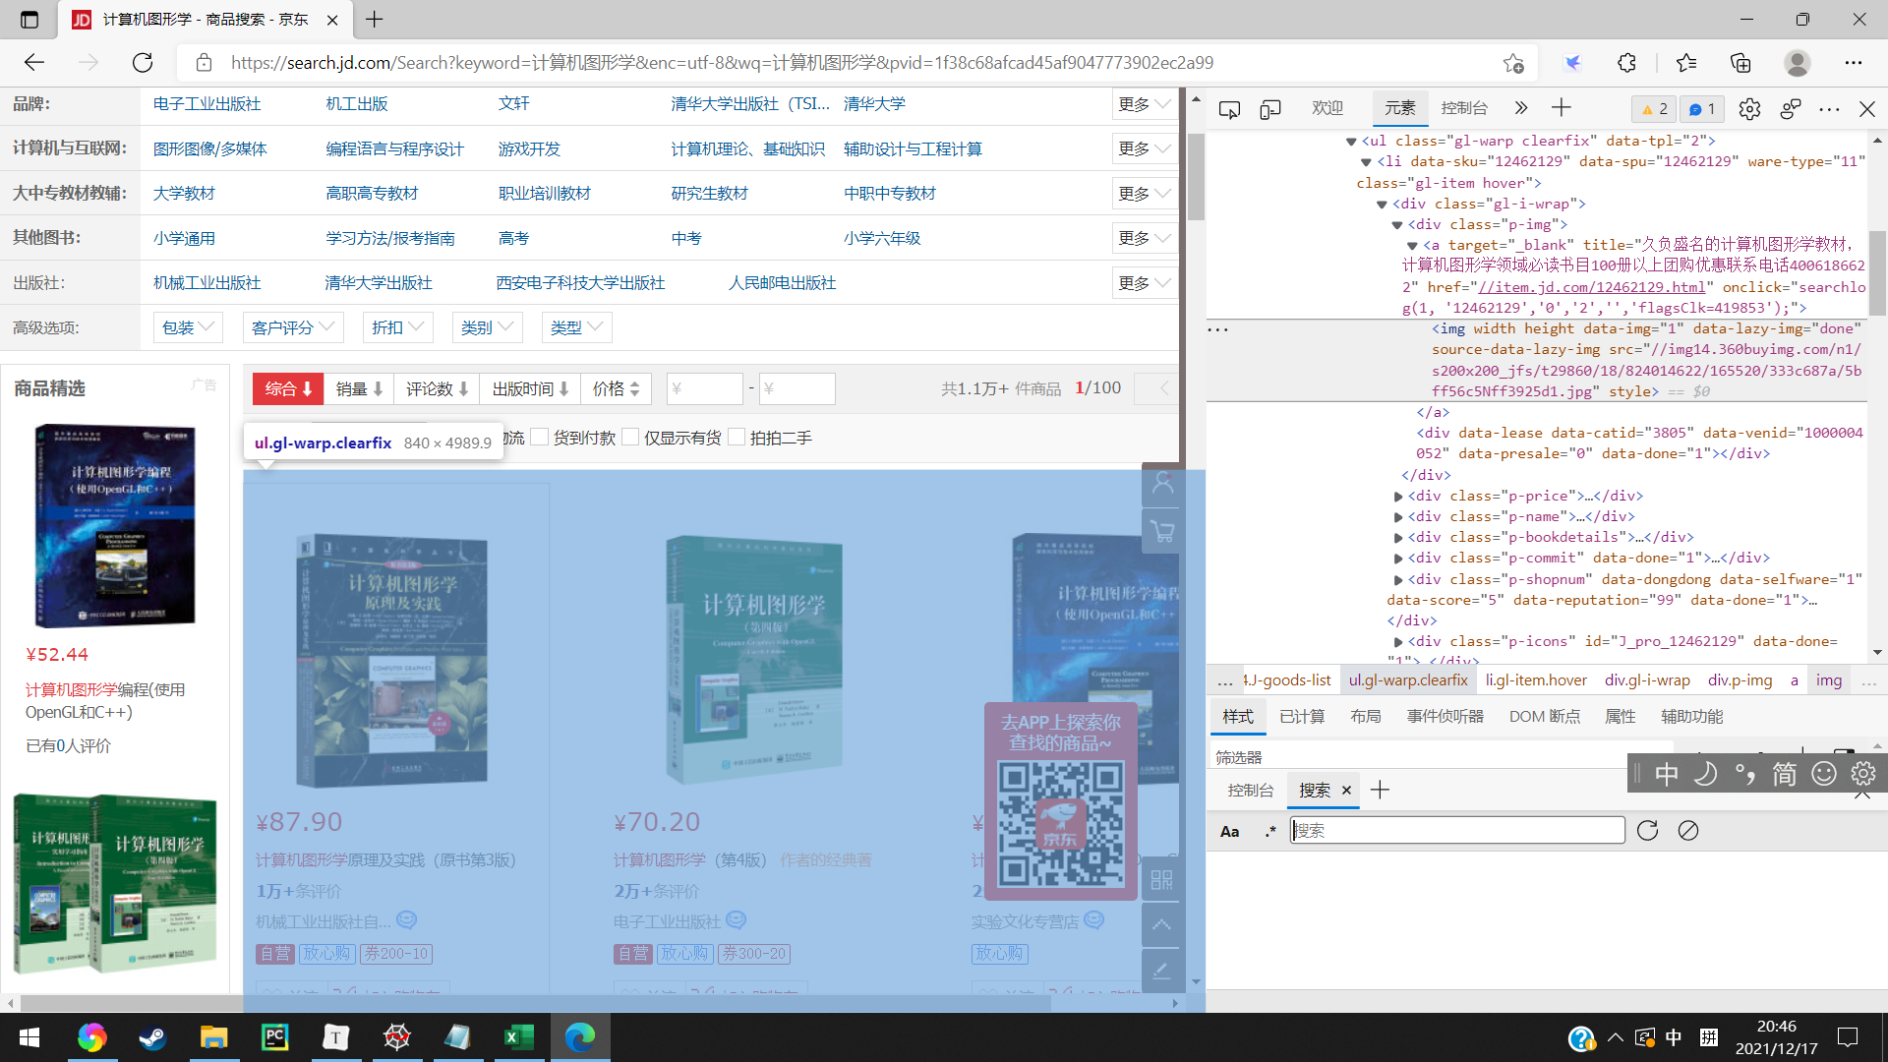Image resolution: width=1888 pixels, height=1062 pixels.
Task: Switch to the 已计算 styles tab
Action: (x=1302, y=717)
